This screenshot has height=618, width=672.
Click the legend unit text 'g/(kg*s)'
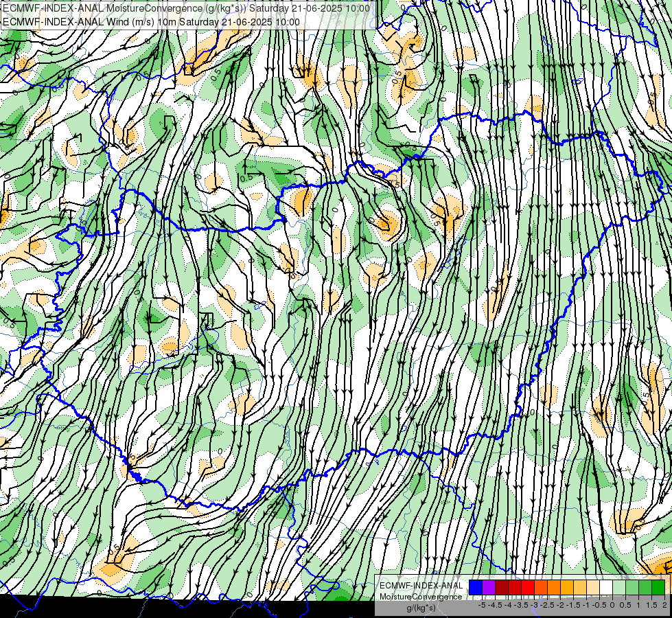pyautogui.click(x=421, y=608)
